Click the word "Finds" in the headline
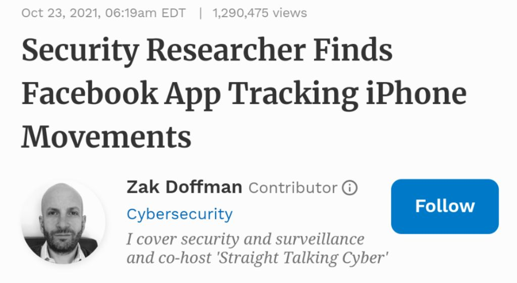517x283 pixels. tap(353, 51)
